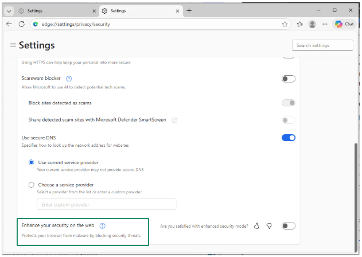Expand the settings hamburger menu
The image size is (362, 257).
tap(13, 45)
